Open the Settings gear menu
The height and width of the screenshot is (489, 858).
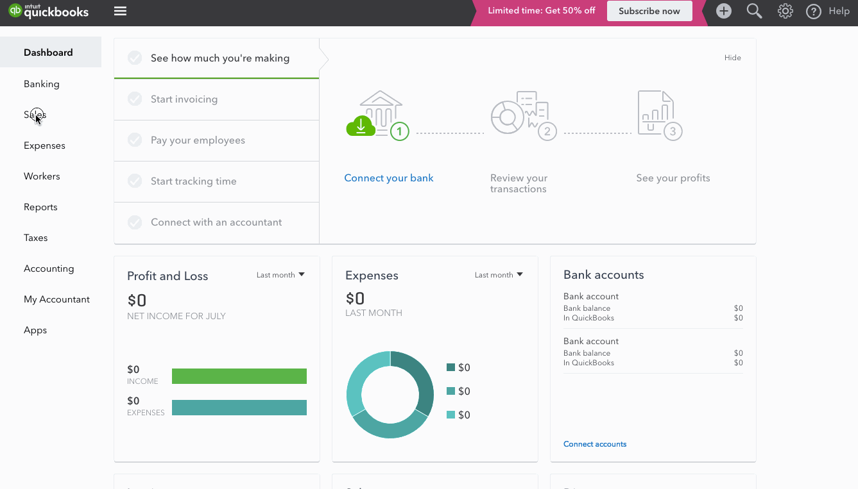(785, 11)
